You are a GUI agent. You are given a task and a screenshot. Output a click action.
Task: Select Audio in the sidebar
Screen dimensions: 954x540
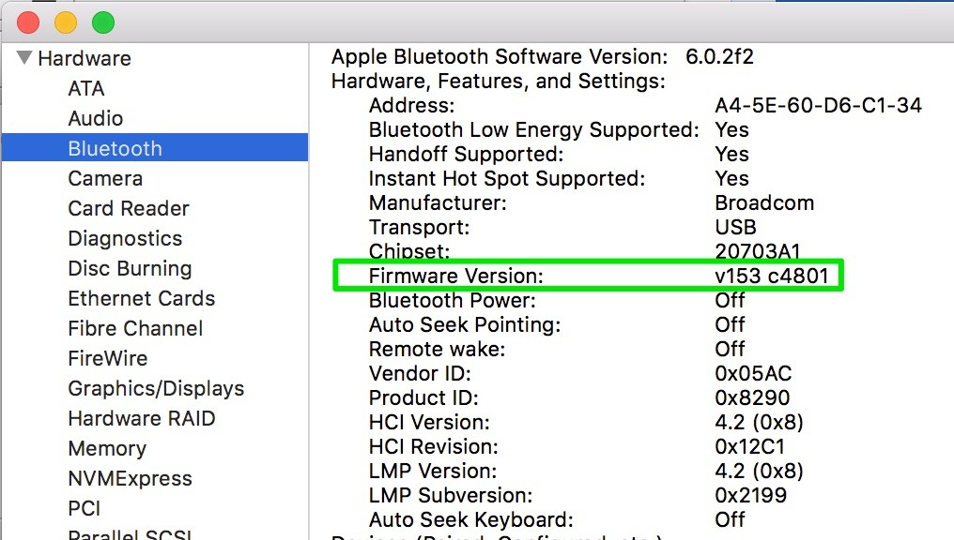[96, 119]
